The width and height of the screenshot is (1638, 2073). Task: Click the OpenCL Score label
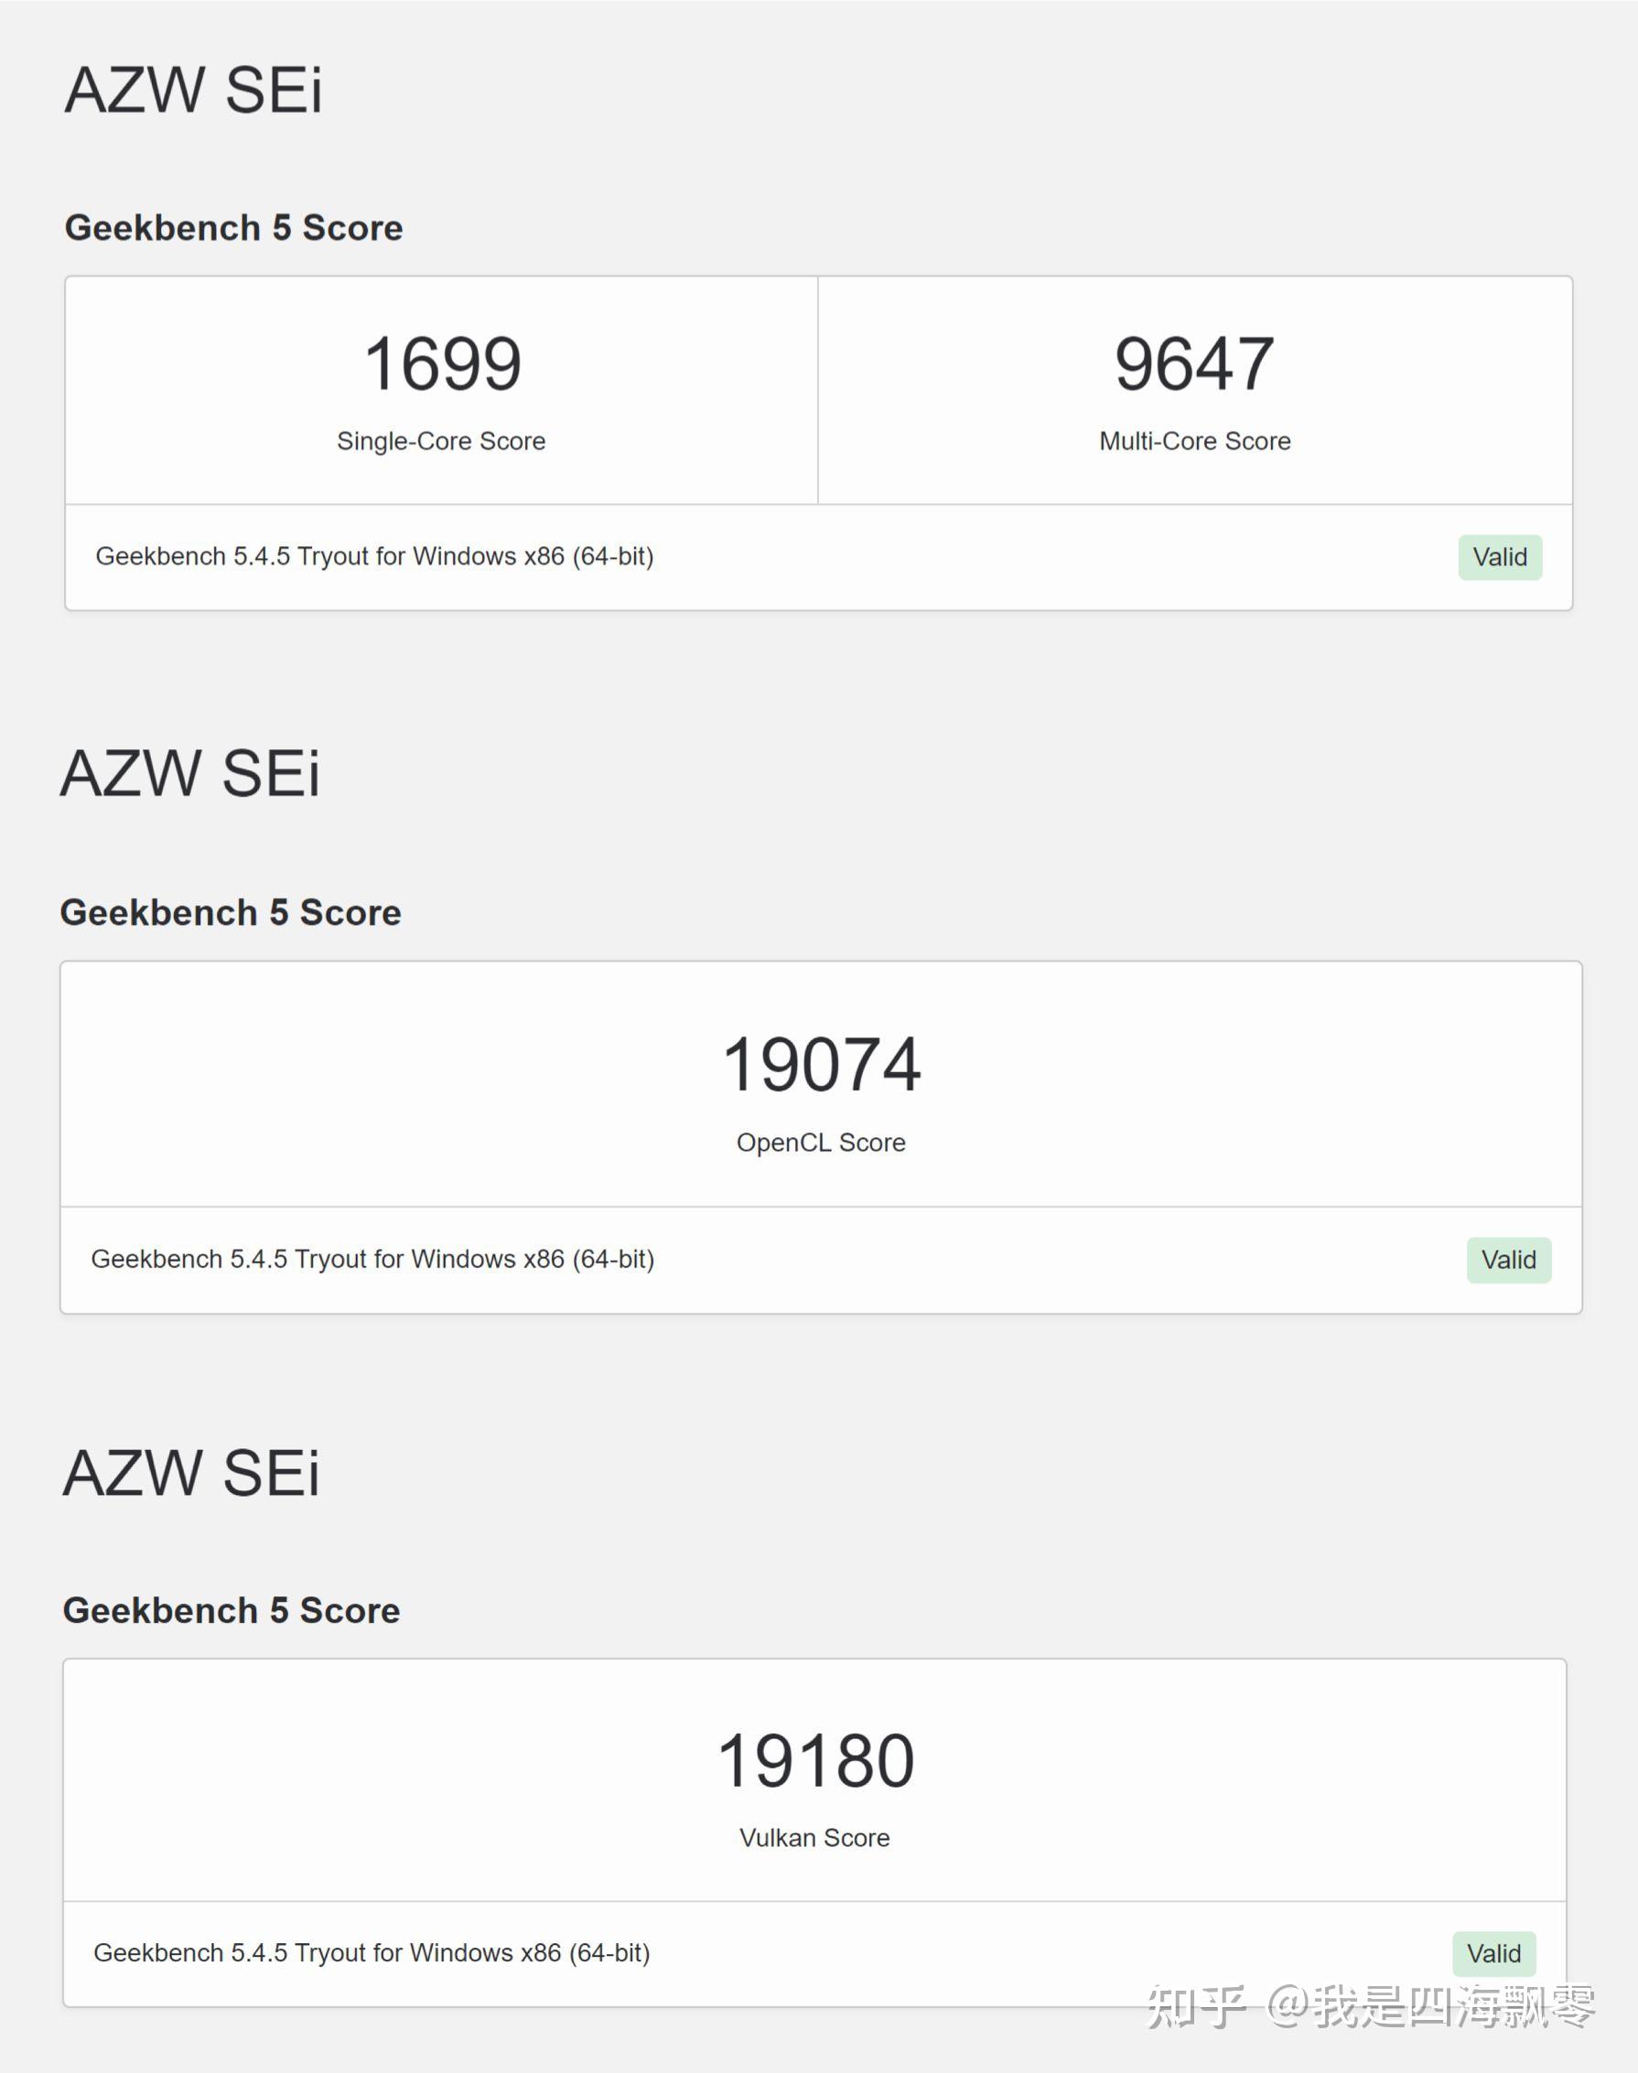821,1143
